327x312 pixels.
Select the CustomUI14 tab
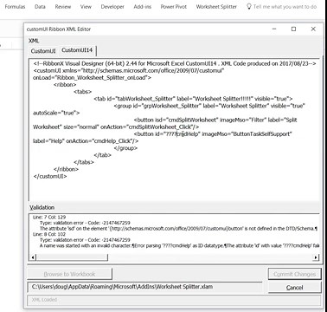tap(77, 50)
